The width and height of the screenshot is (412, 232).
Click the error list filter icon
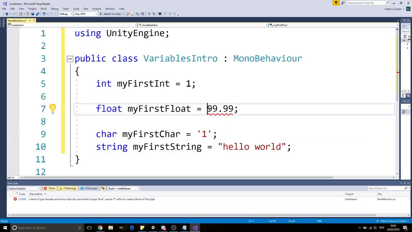[103, 188]
